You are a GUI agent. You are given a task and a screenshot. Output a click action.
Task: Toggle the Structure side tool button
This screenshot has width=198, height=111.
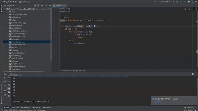2,88
